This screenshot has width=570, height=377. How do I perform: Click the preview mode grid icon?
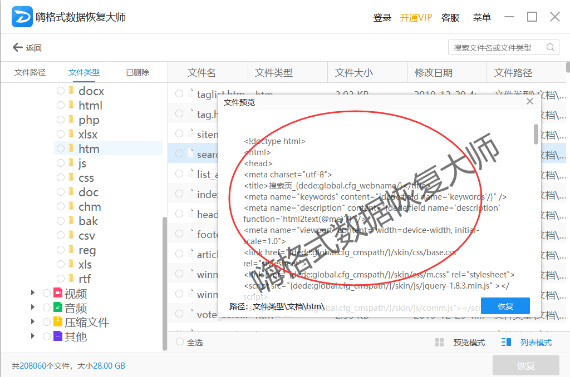[440, 342]
